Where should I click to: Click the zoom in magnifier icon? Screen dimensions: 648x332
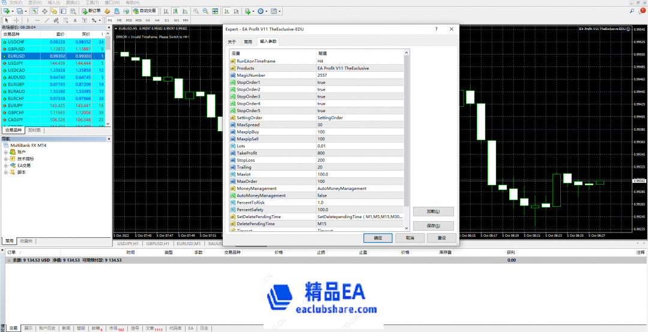[196, 11]
